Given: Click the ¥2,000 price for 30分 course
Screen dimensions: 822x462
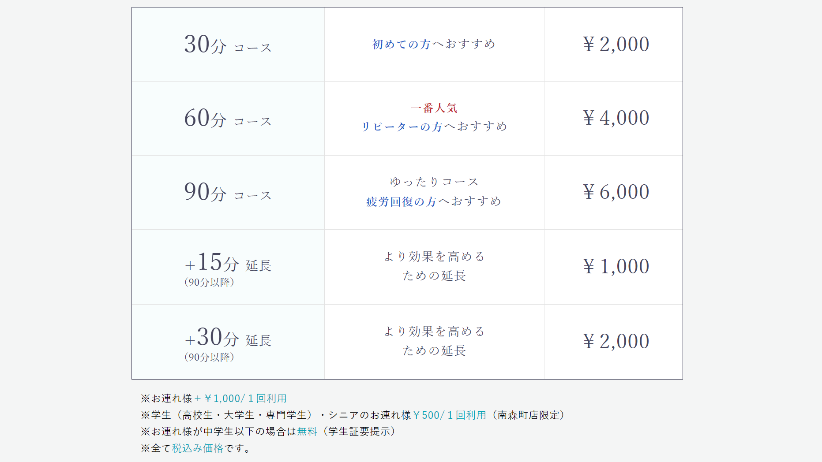Looking at the screenshot, I should pyautogui.click(x=616, y=44).
